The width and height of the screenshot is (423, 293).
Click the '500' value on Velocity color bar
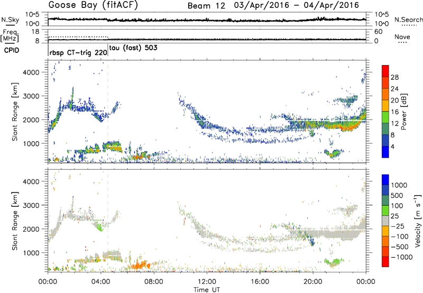tap(397, 195)
